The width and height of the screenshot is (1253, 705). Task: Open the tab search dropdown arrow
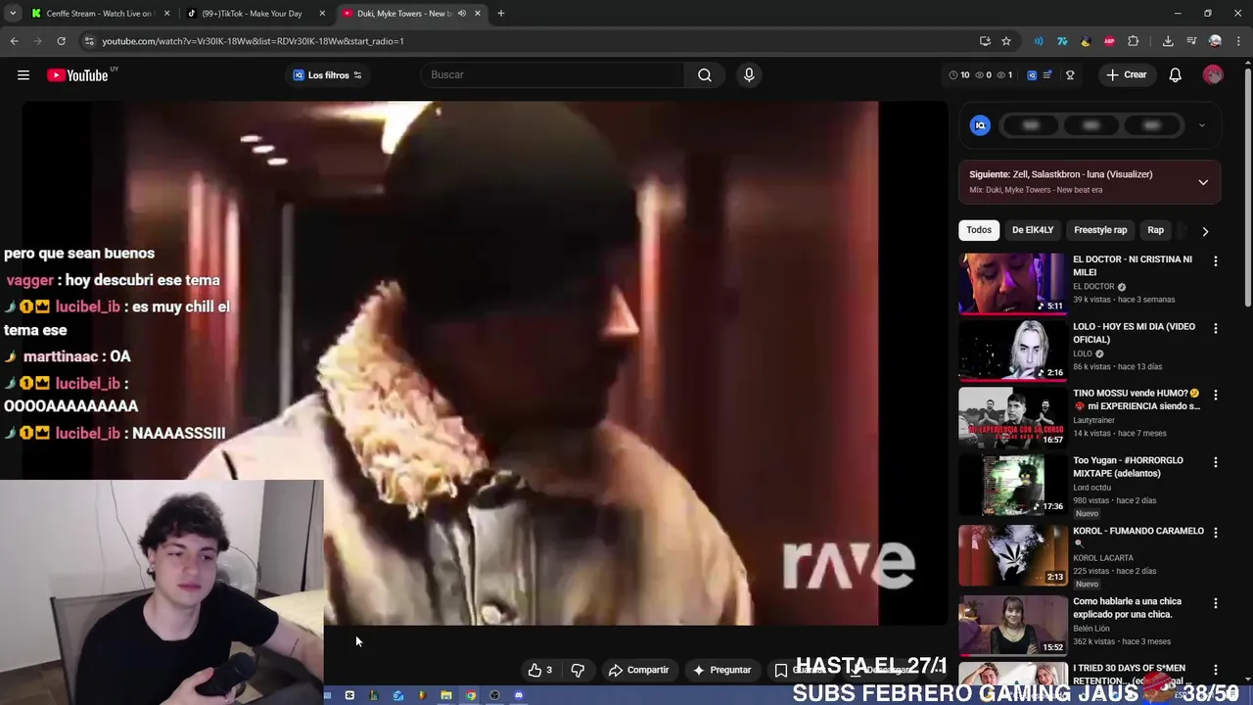coord(13,14)
